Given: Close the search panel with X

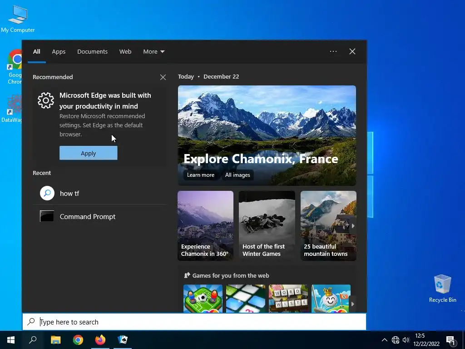Looking at the screenshot, I should [352, 51].
